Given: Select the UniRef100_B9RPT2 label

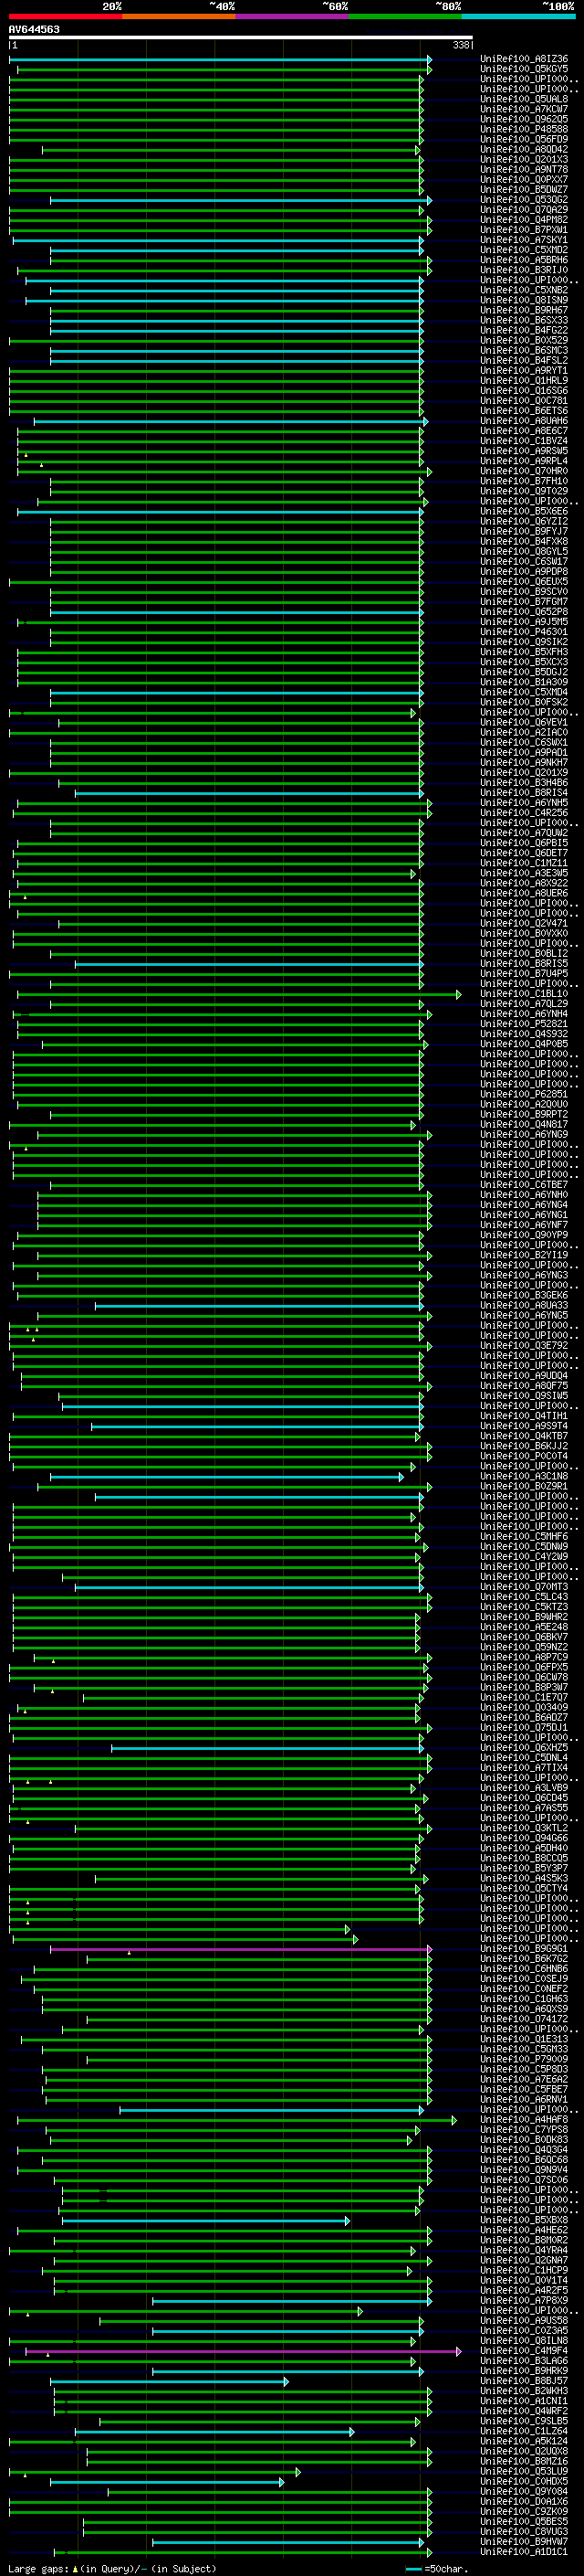Looking at the screenshot, I should click(x=524, y=1115).
